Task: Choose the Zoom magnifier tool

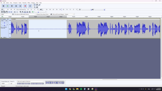Action: pyautogui.click(x=35, y=7)
